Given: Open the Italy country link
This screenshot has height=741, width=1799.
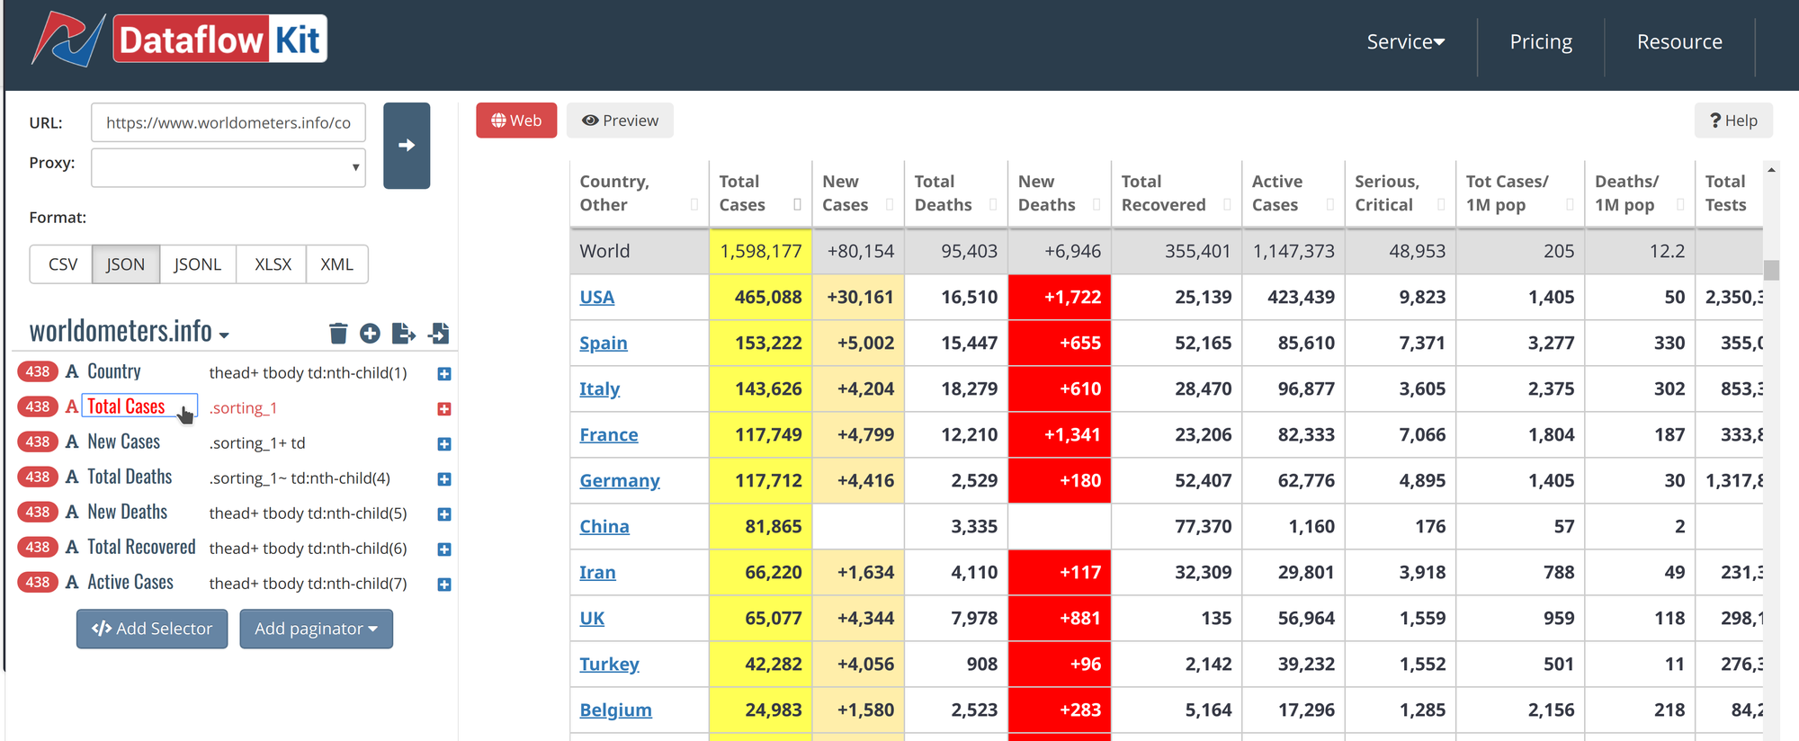Looking at the screenshot, I should click(x=600, y=388).
